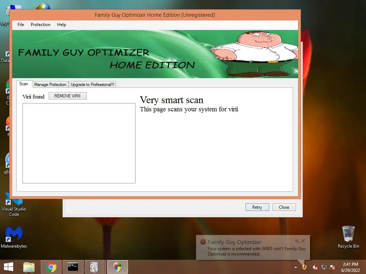Click the REMOVE VIRII button
366x274 pixels.
[x=68, y=96]
